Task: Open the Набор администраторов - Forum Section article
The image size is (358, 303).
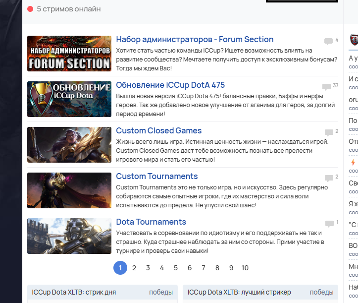Action: (195, 39)
